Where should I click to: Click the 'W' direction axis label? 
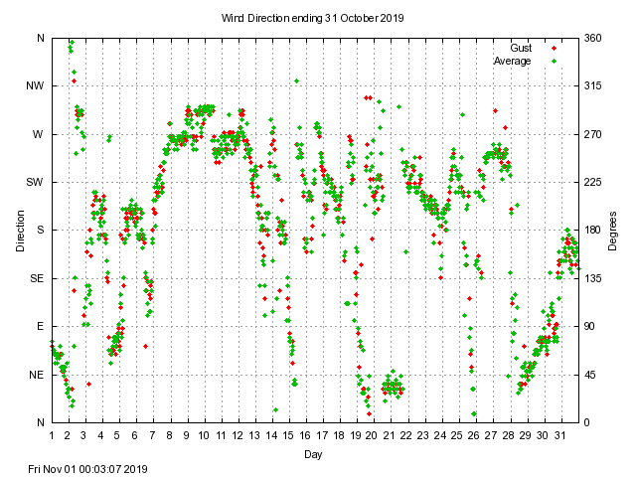tap(38, 134)
